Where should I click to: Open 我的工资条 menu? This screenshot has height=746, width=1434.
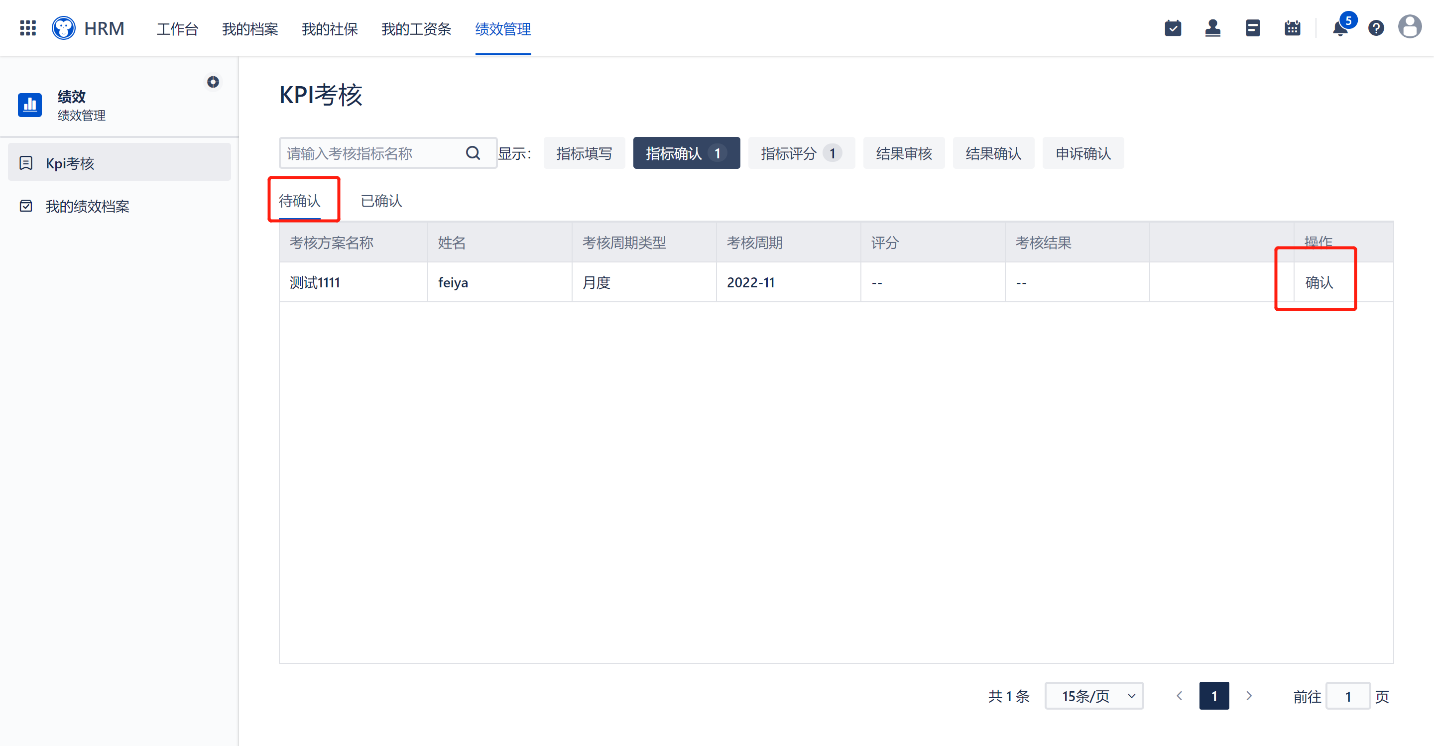416,29
